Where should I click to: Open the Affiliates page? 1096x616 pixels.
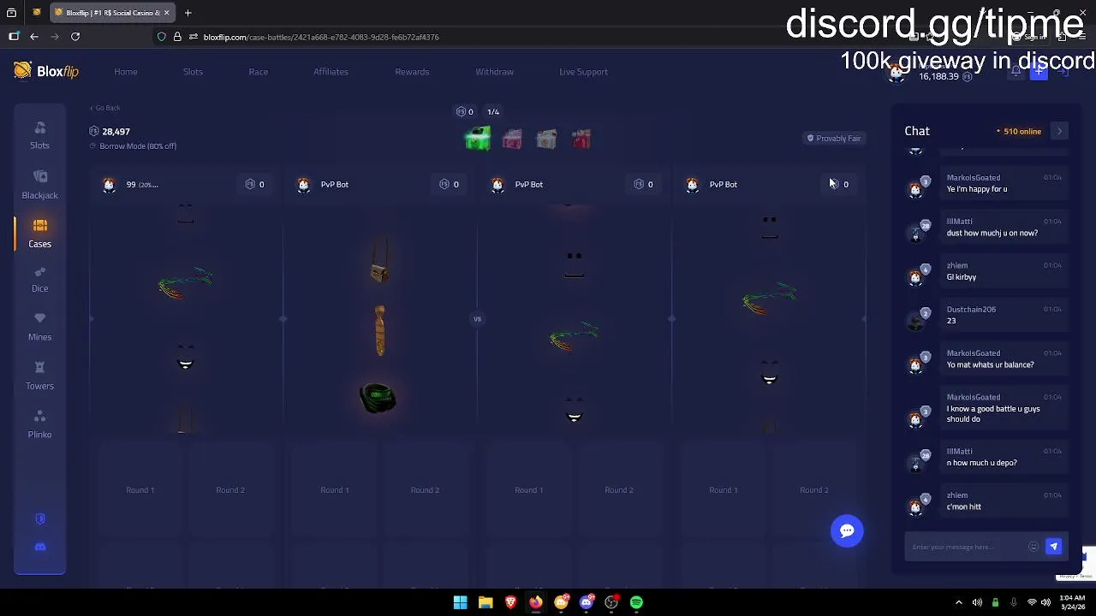coord(331,72)
